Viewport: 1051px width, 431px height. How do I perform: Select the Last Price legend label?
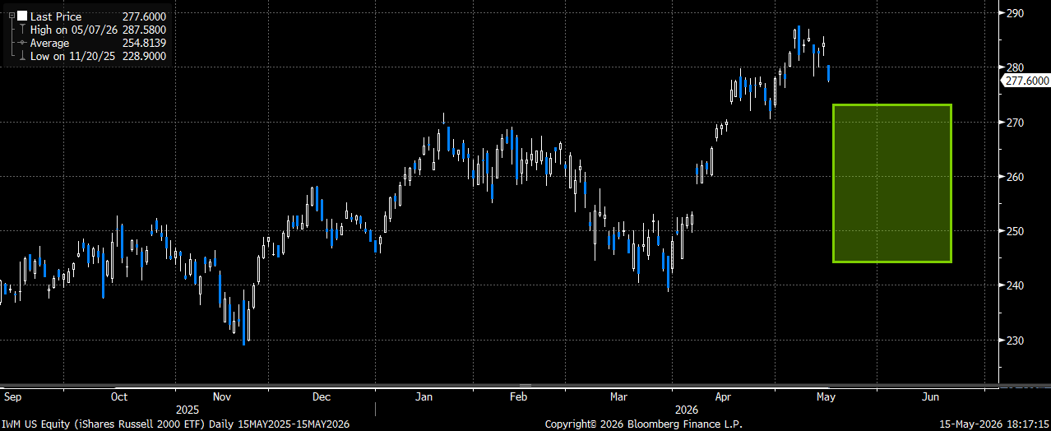point(55,16)
